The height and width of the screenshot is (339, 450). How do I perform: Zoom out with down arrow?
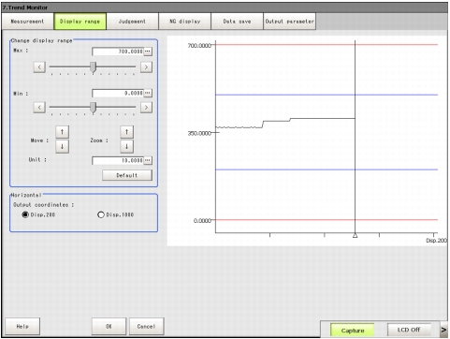click(126, 146)
